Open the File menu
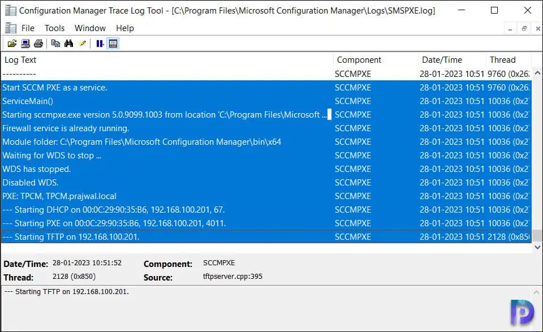 28,28
